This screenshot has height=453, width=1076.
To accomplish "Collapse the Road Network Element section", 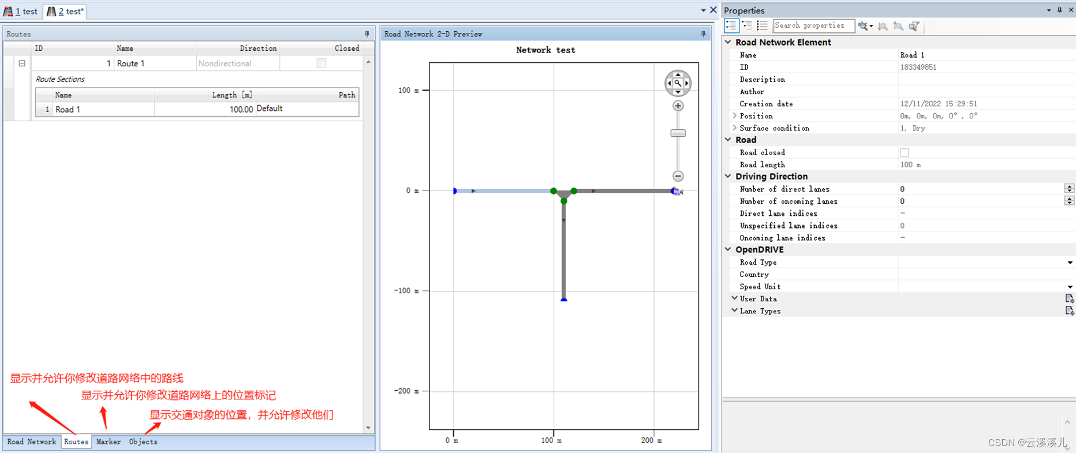I will pos(728,42).
